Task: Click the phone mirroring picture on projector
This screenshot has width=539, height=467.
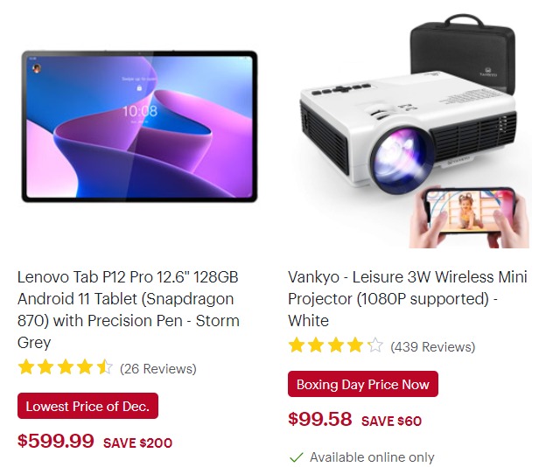Action: pos(469,217)
